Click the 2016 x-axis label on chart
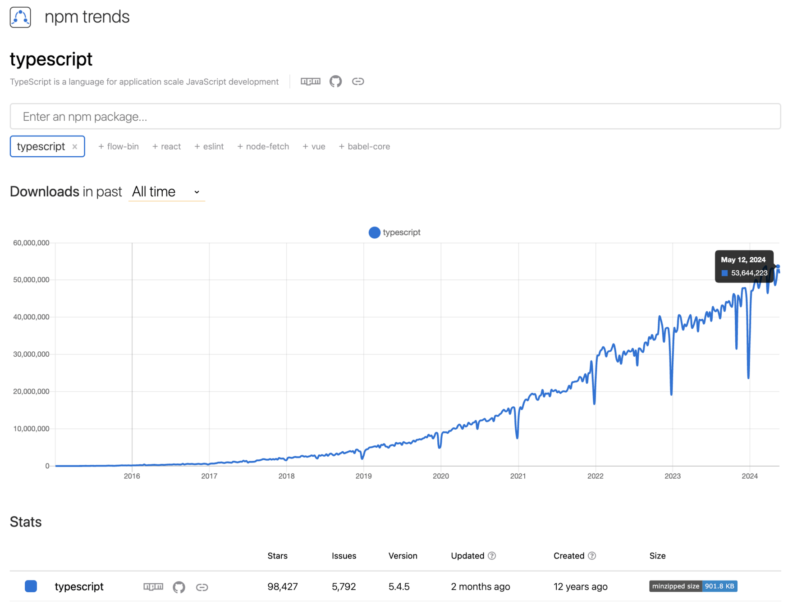Image resolution: width=788 pixels, height=608 pixels. 132,476
